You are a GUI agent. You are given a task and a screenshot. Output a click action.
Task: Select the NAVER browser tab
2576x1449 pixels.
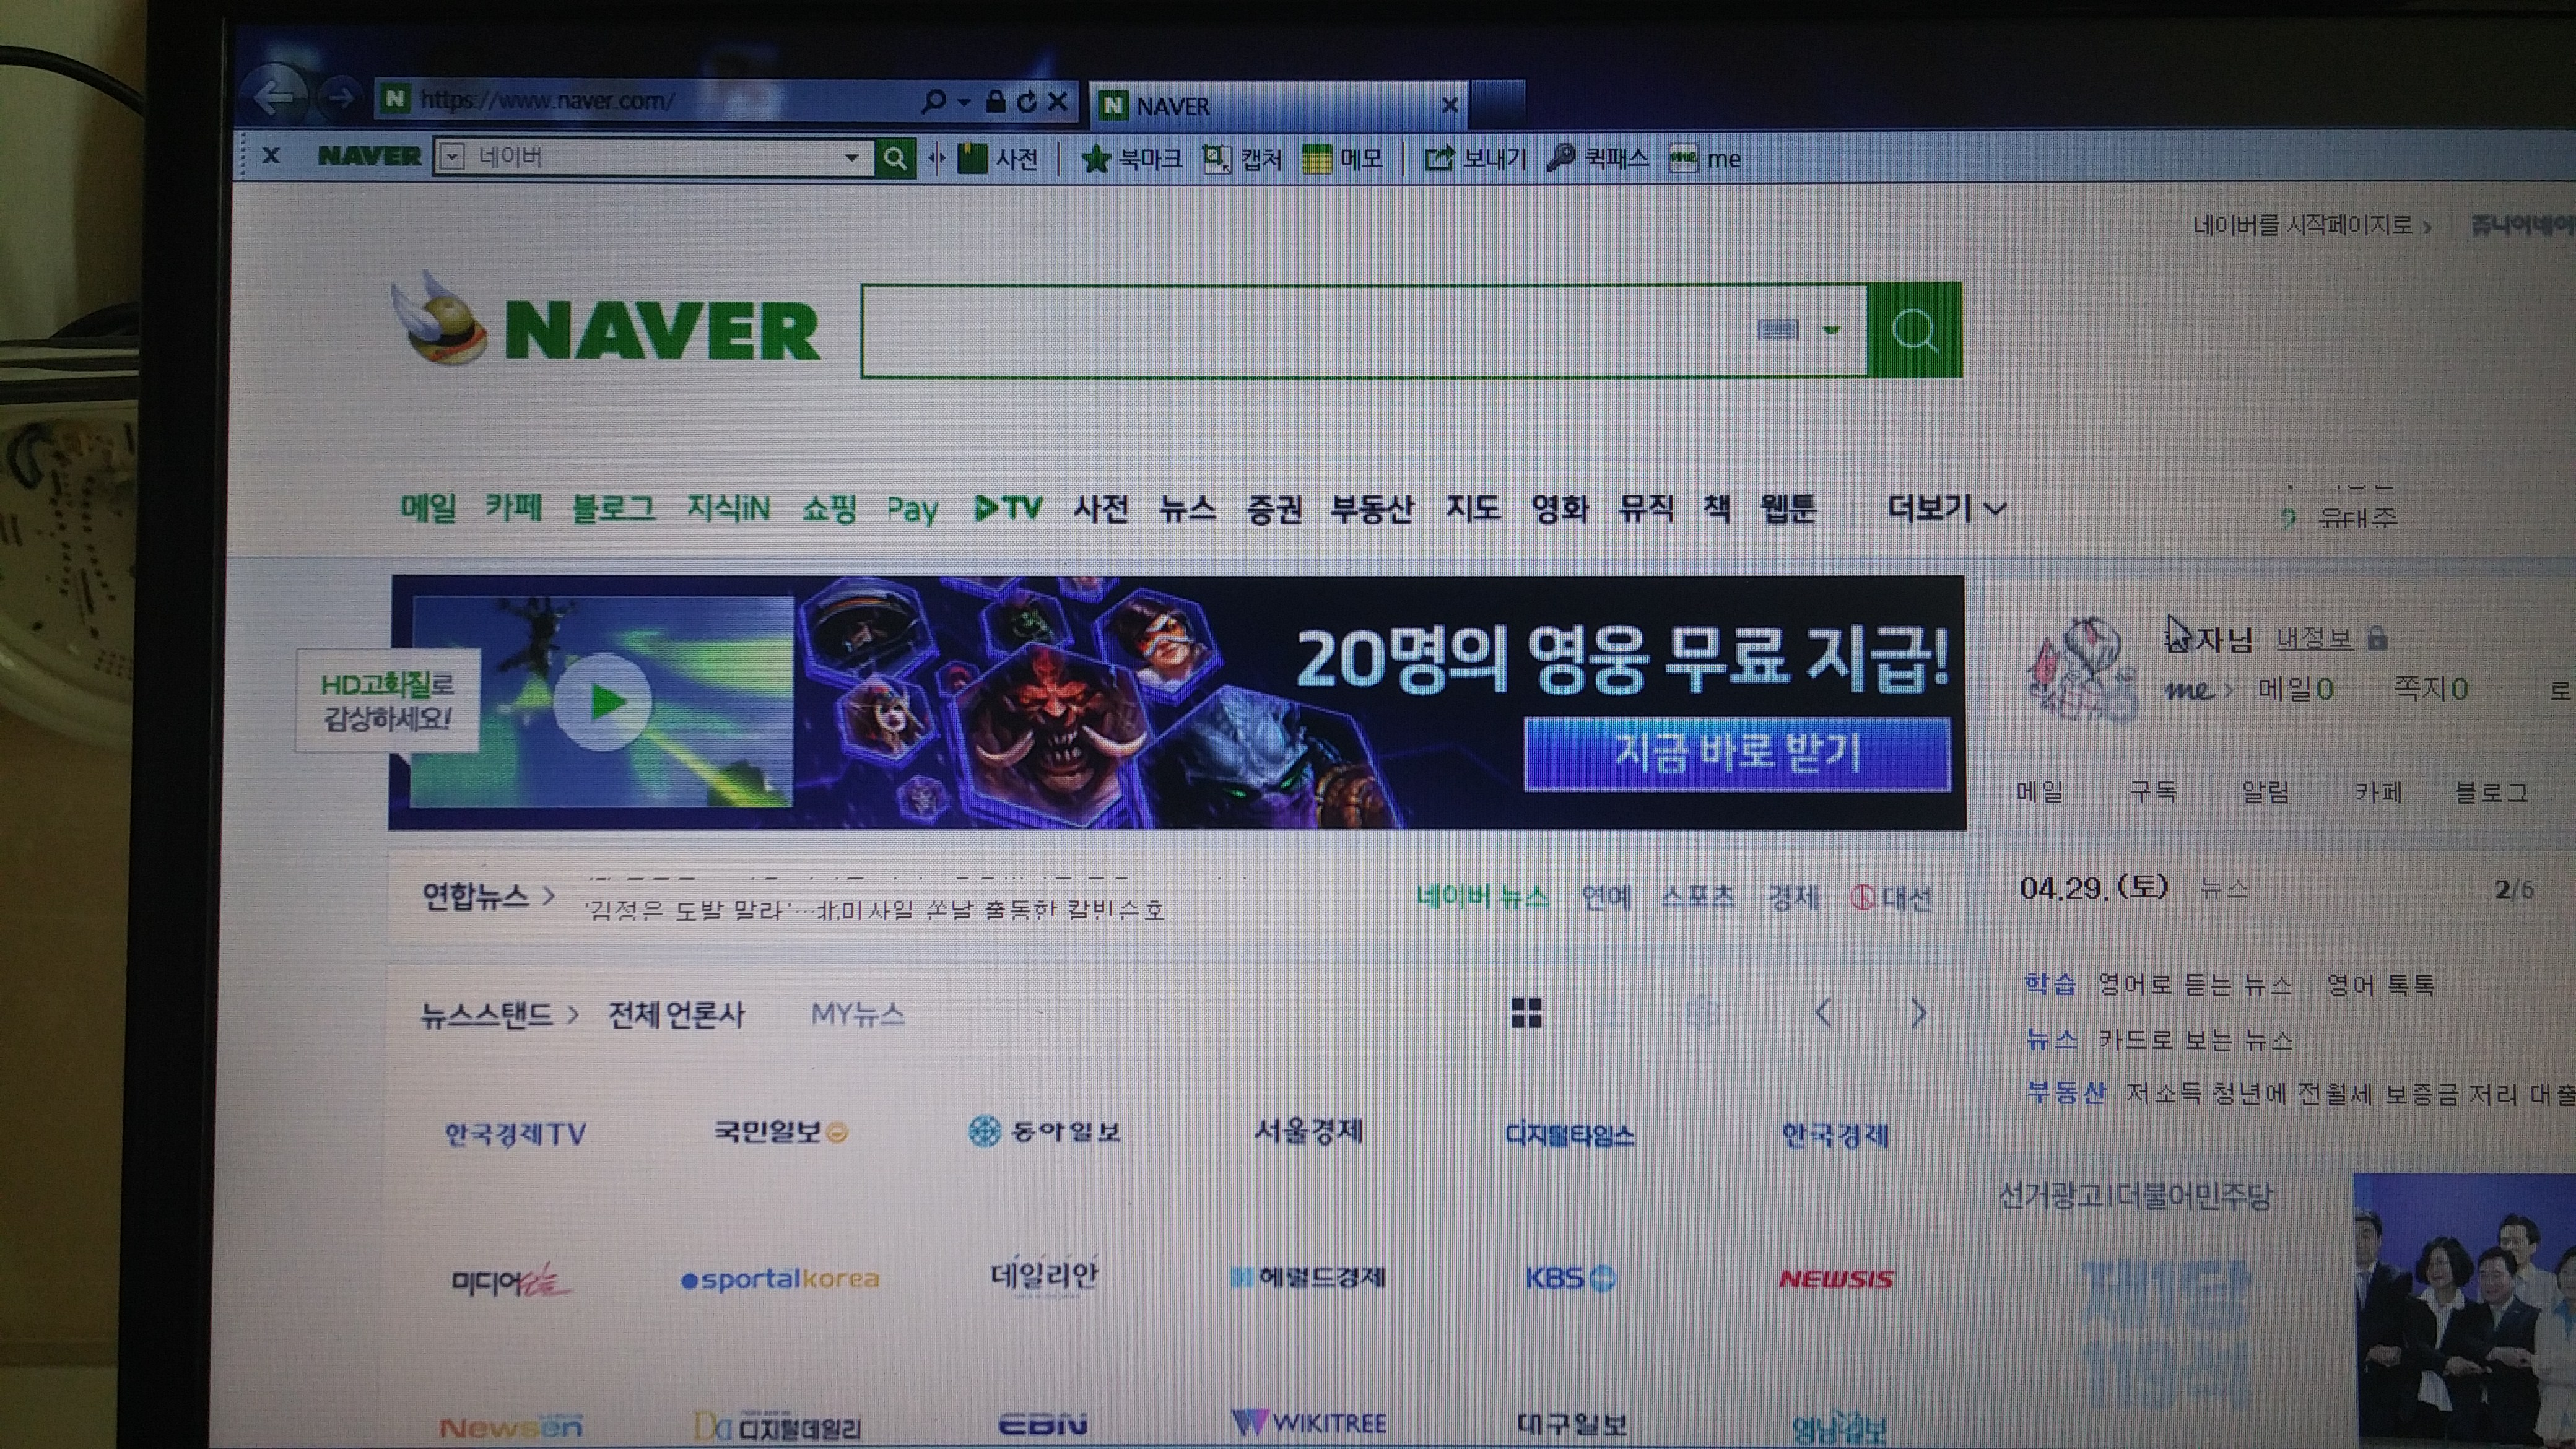(1277, 105)
